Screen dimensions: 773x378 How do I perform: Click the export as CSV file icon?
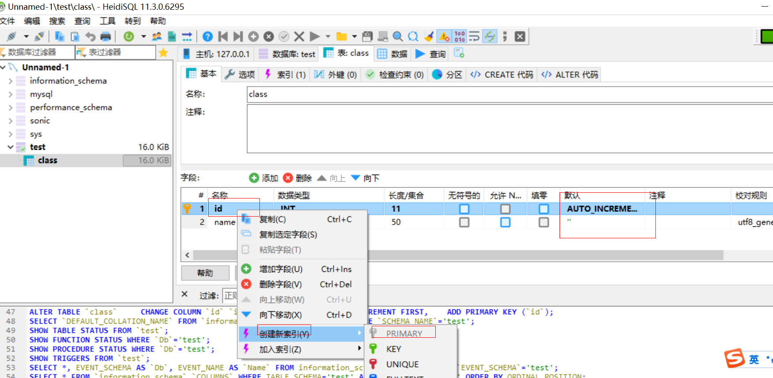point(172,36)
